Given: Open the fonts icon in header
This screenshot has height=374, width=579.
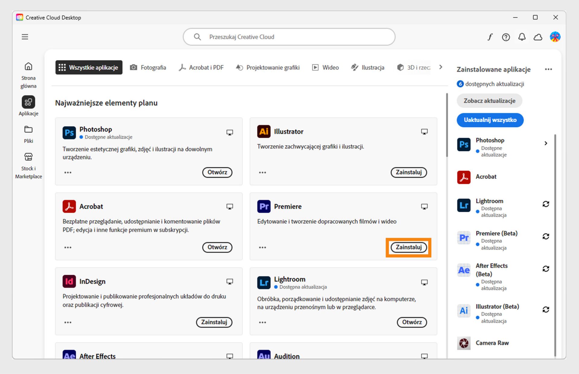Looking at the screenshot, I should point(490,37).
